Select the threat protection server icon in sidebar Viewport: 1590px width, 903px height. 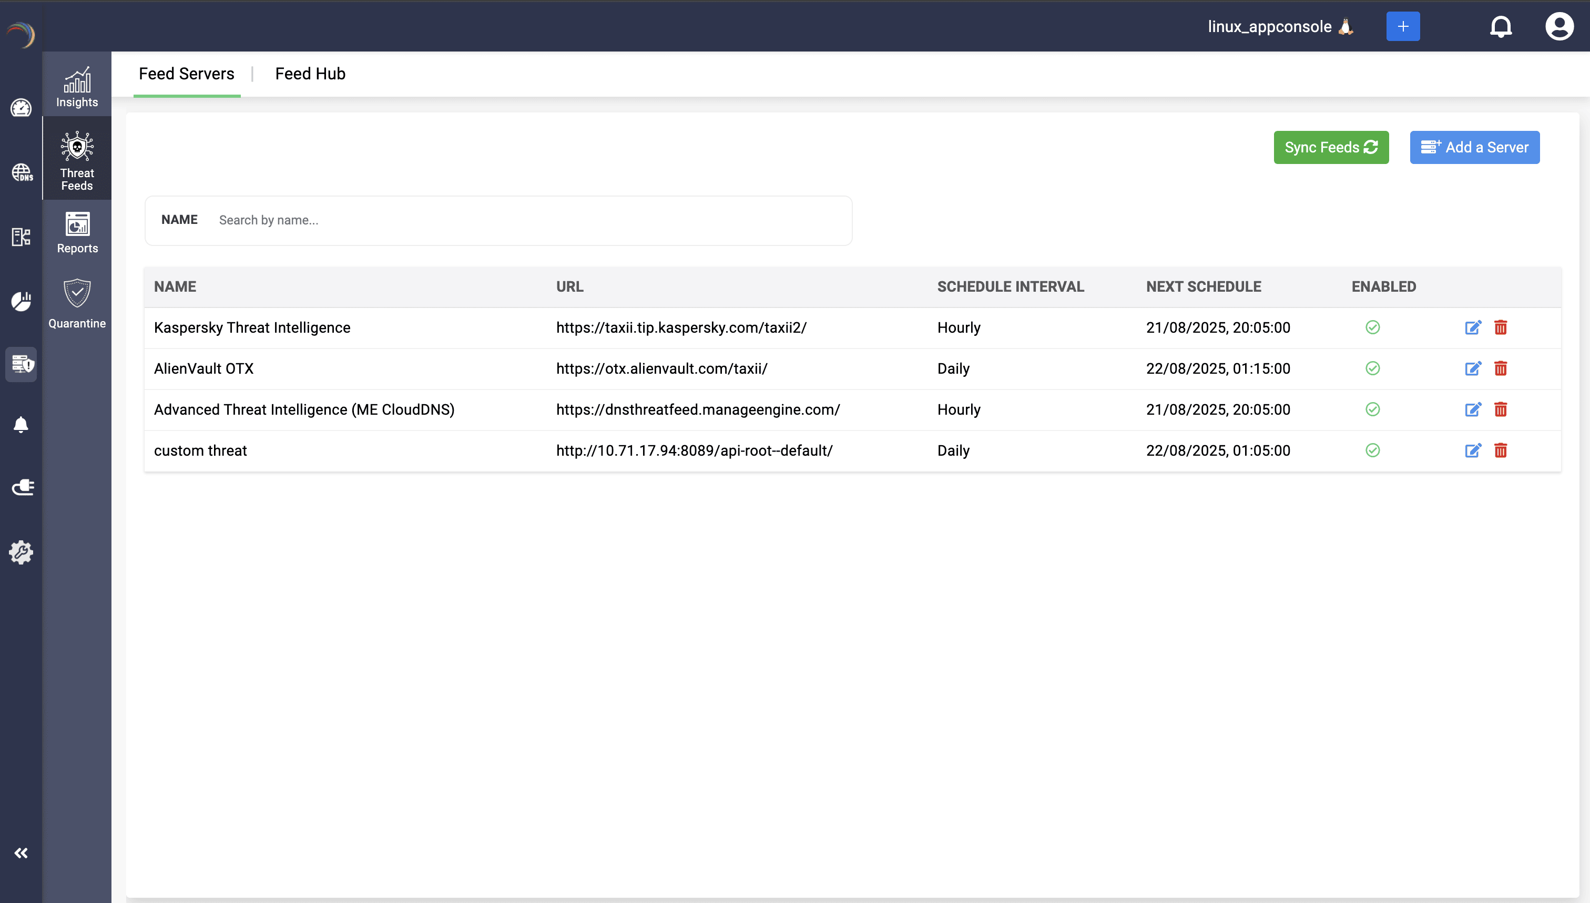[21, 365]
